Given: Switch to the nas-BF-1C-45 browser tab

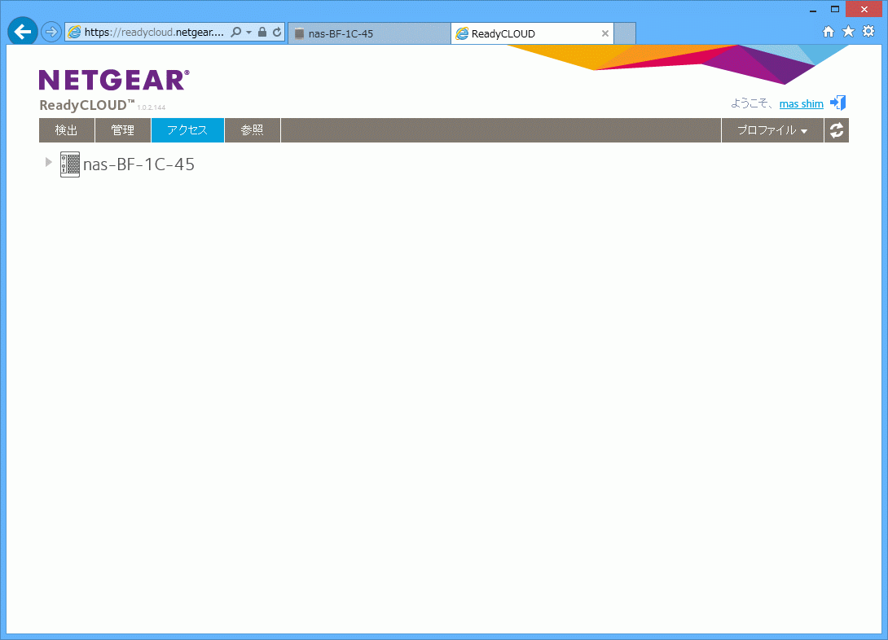Looking at the screenshot, I should point(368,33).
